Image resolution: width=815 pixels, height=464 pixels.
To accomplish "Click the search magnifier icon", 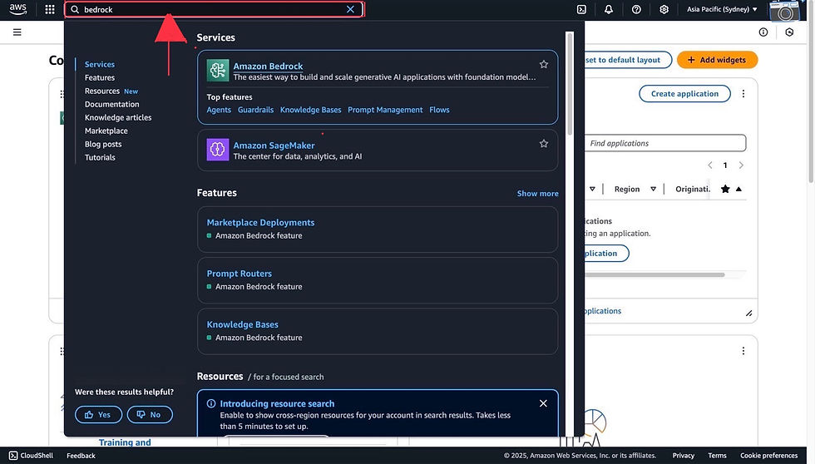I will point(75,9).
